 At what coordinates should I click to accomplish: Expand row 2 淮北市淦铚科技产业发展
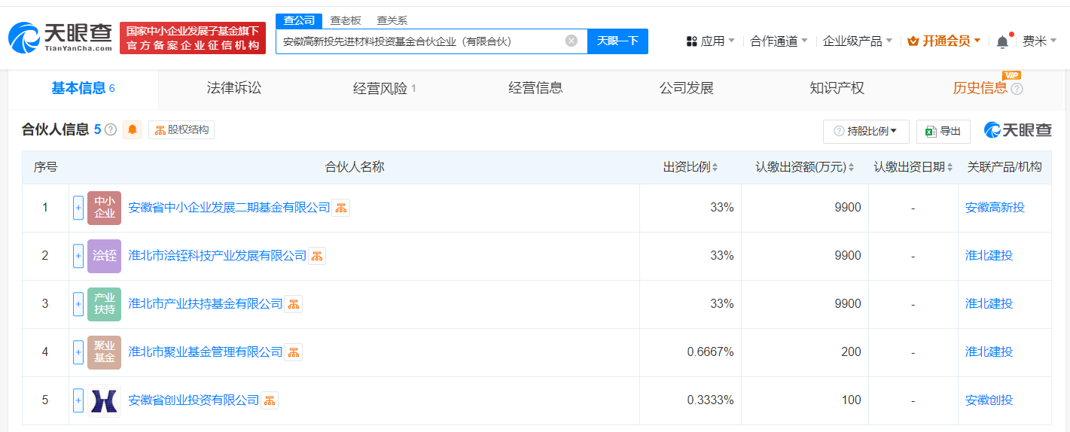[x=78, y=256]
